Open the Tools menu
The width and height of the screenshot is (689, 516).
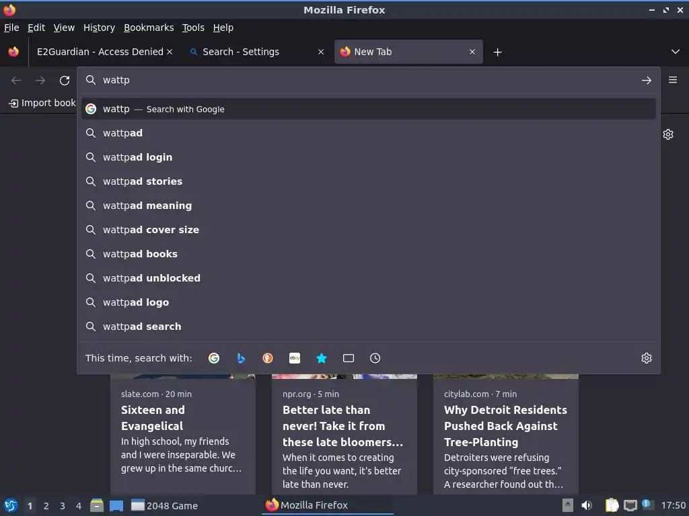click(193, 28)
